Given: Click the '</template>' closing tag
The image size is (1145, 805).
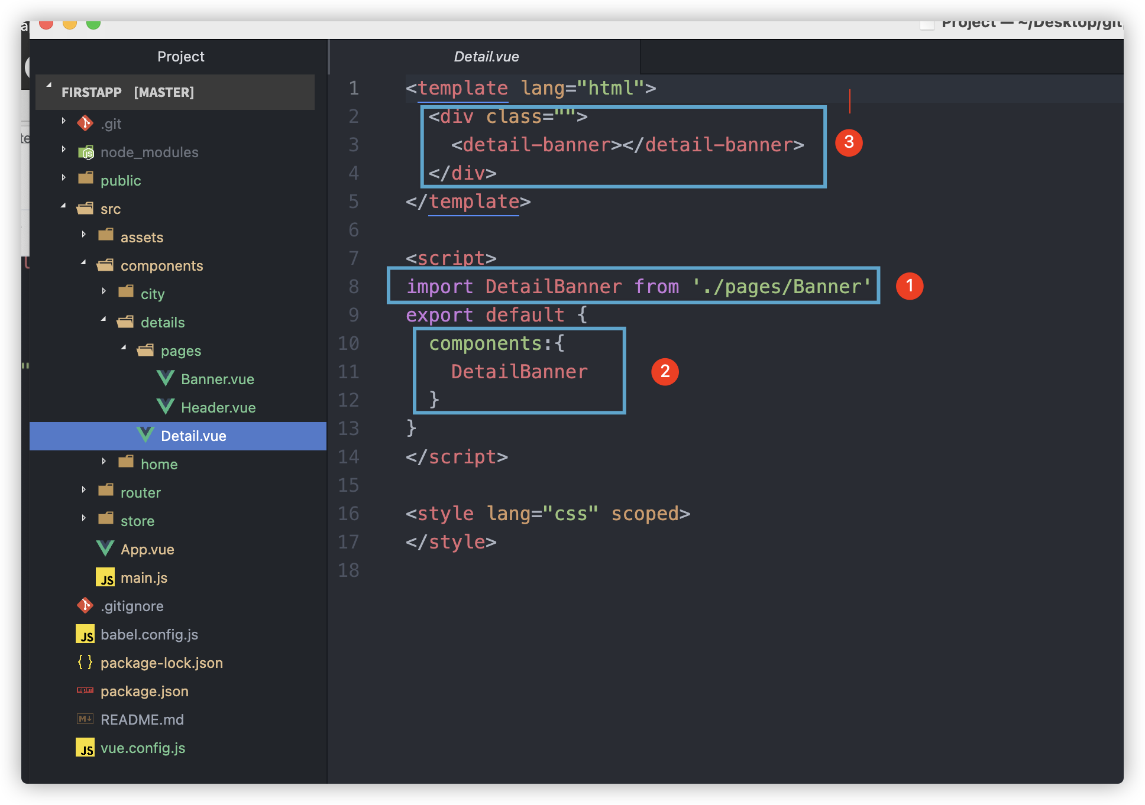Looking at the screenshot, I should [x=468, y=202].
